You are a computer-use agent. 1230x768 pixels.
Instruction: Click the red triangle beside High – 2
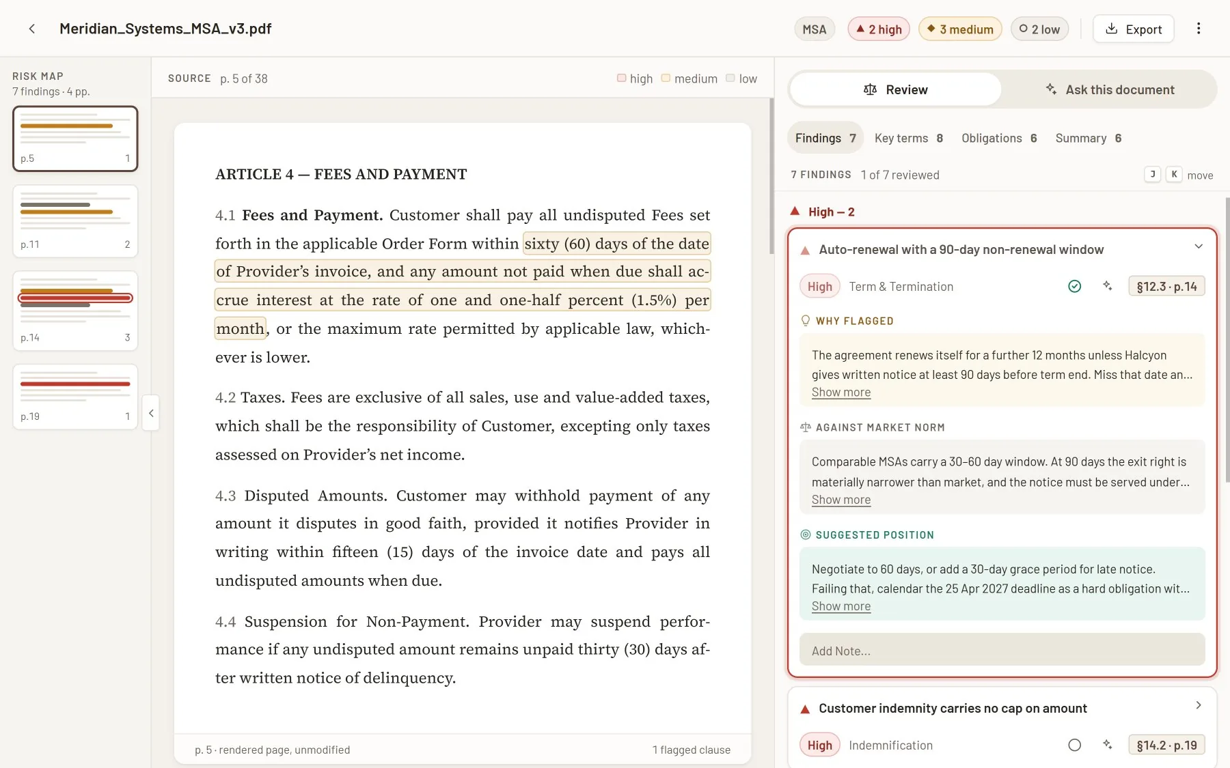click(795, 211)
